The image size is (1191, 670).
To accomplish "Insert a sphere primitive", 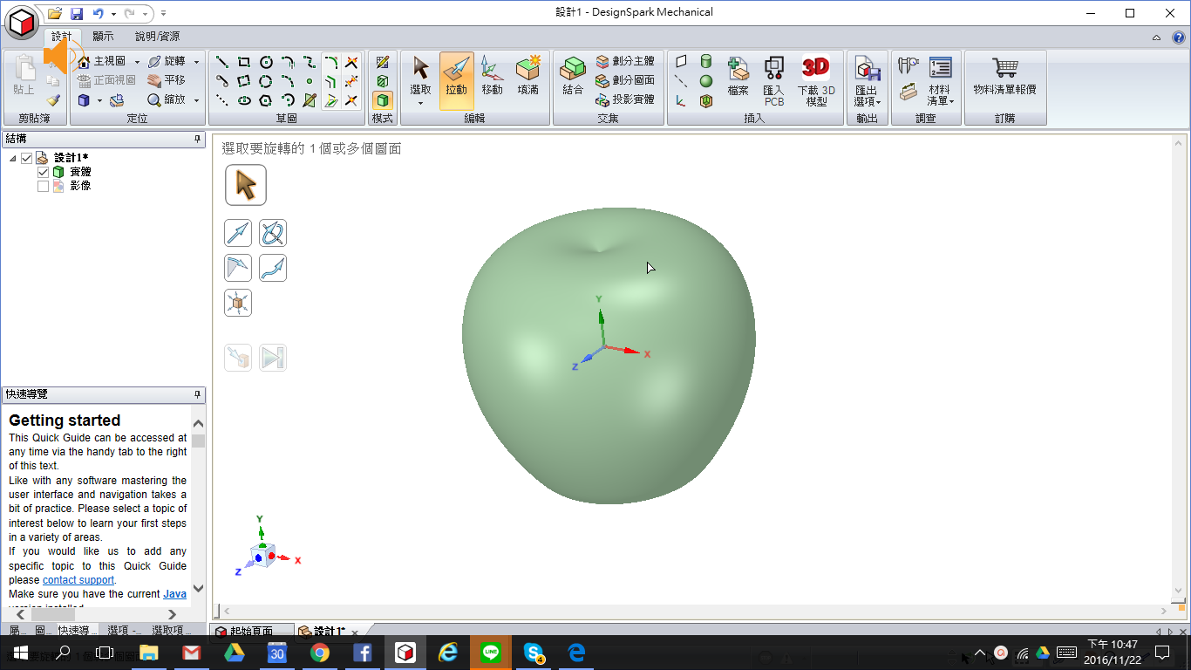I will coord(706,80).
